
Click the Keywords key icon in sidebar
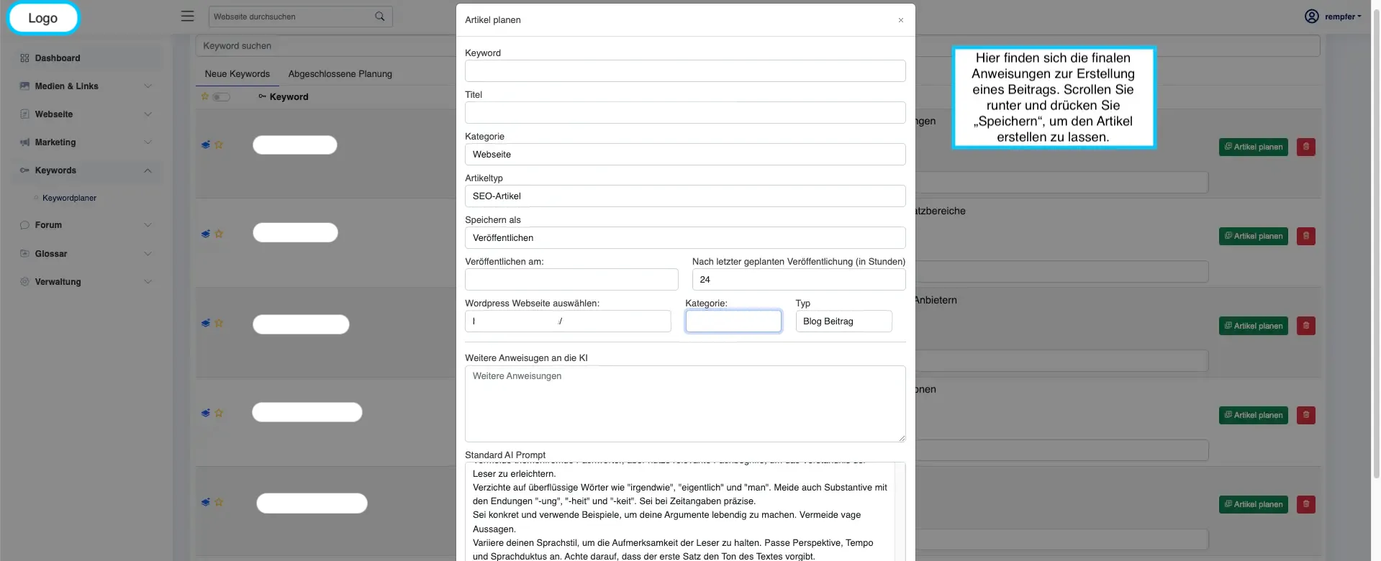pyautogui.click(x=24, y=170)
